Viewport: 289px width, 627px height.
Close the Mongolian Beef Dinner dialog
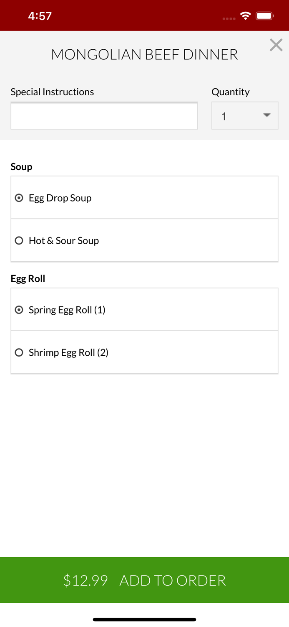tap(276, 45)
